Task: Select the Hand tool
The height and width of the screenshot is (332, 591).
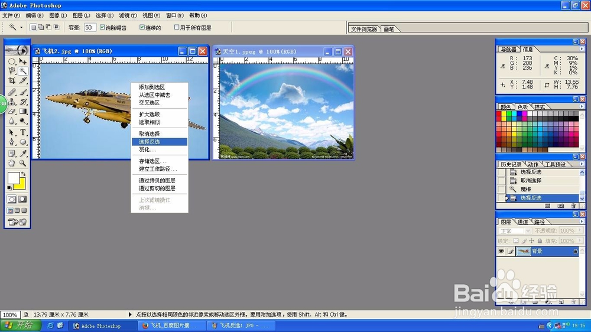Action: click(x=12, y=163)
